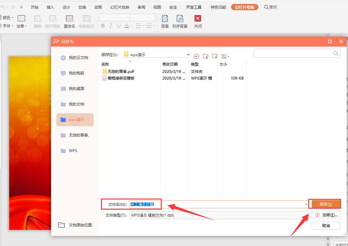
Task: Click the Encrypt (加密) button
Action: [326, 215]
